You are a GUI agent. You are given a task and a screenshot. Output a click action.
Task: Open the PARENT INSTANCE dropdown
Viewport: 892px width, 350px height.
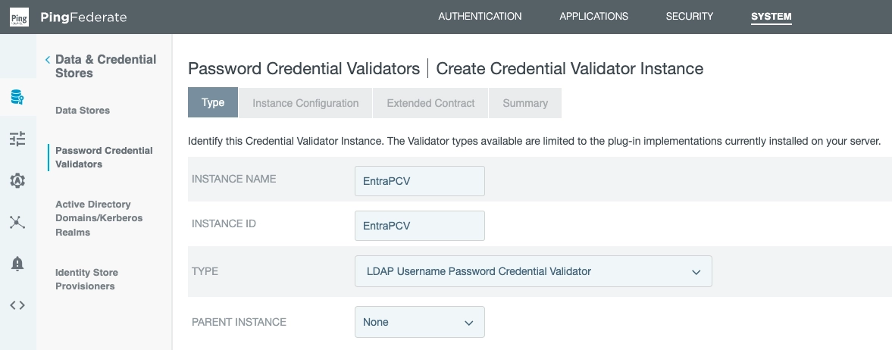[x=419, y=322]
